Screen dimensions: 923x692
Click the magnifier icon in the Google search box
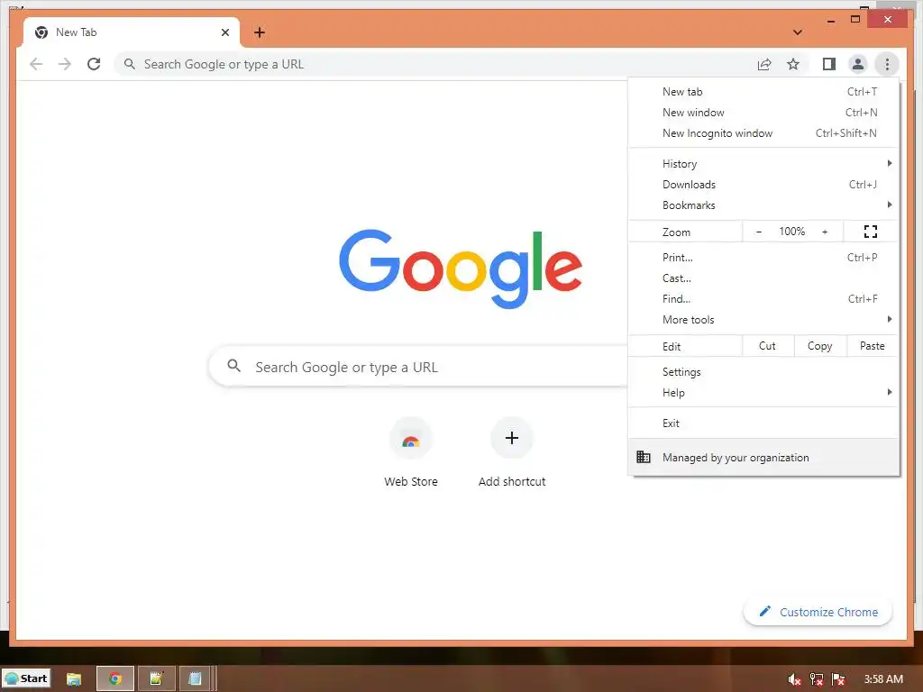[x=233, y=366]
